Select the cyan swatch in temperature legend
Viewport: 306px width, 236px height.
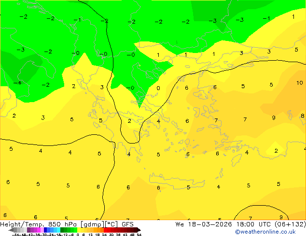tap(58, 230)
